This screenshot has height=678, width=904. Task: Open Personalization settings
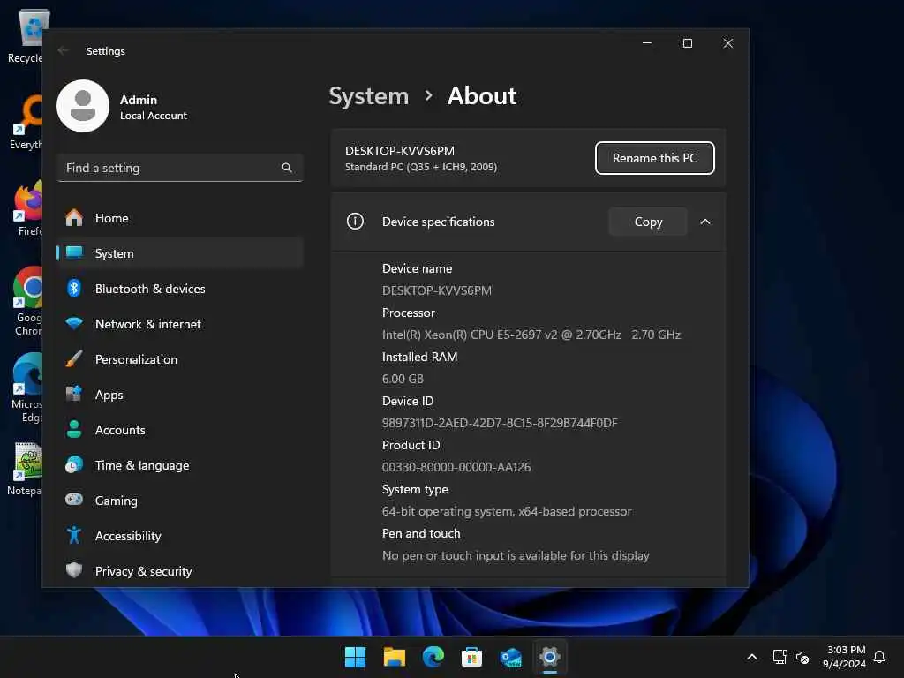pyautogui.click(x=180, y=359)
